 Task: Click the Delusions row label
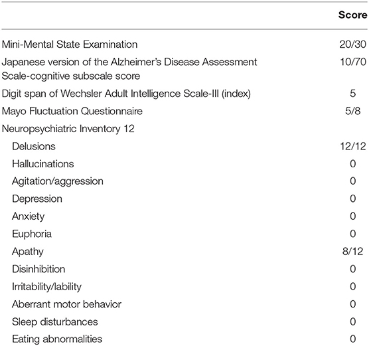coord(34,146)
